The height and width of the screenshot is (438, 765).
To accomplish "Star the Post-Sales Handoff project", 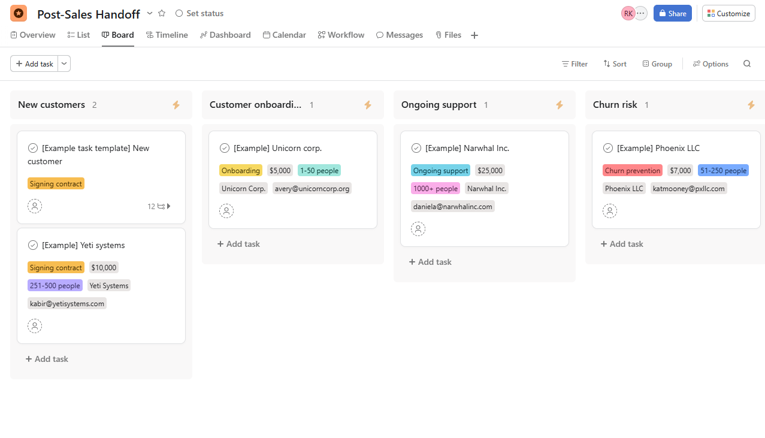I will point(162,13).
